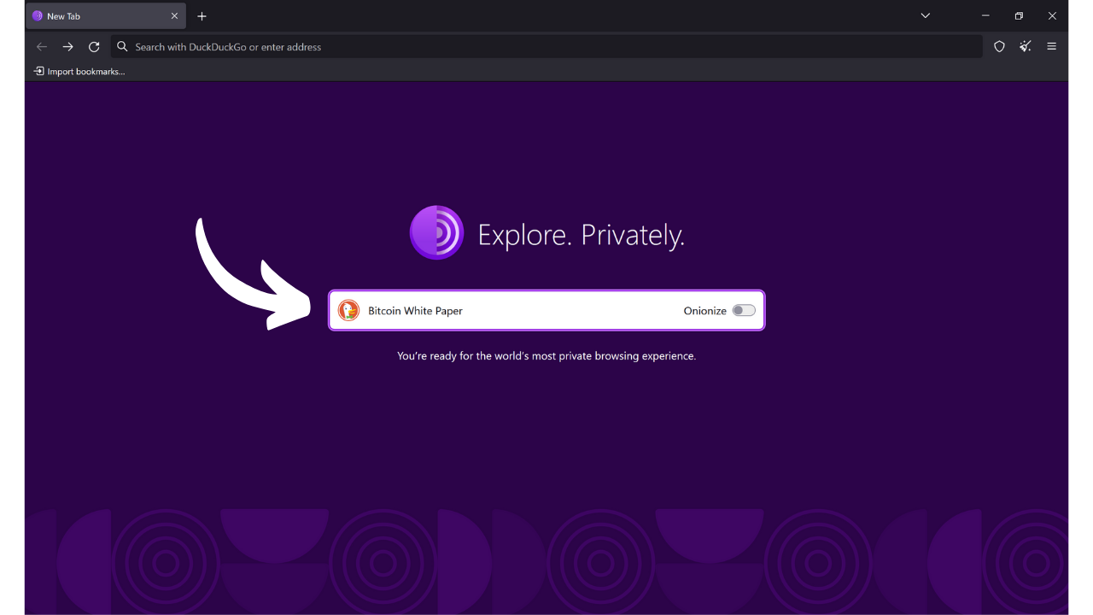Image resolution: width=1093 pixels, height=615 pixels.
Task: Switch to the New Tab tab
Action: (94, 15)
